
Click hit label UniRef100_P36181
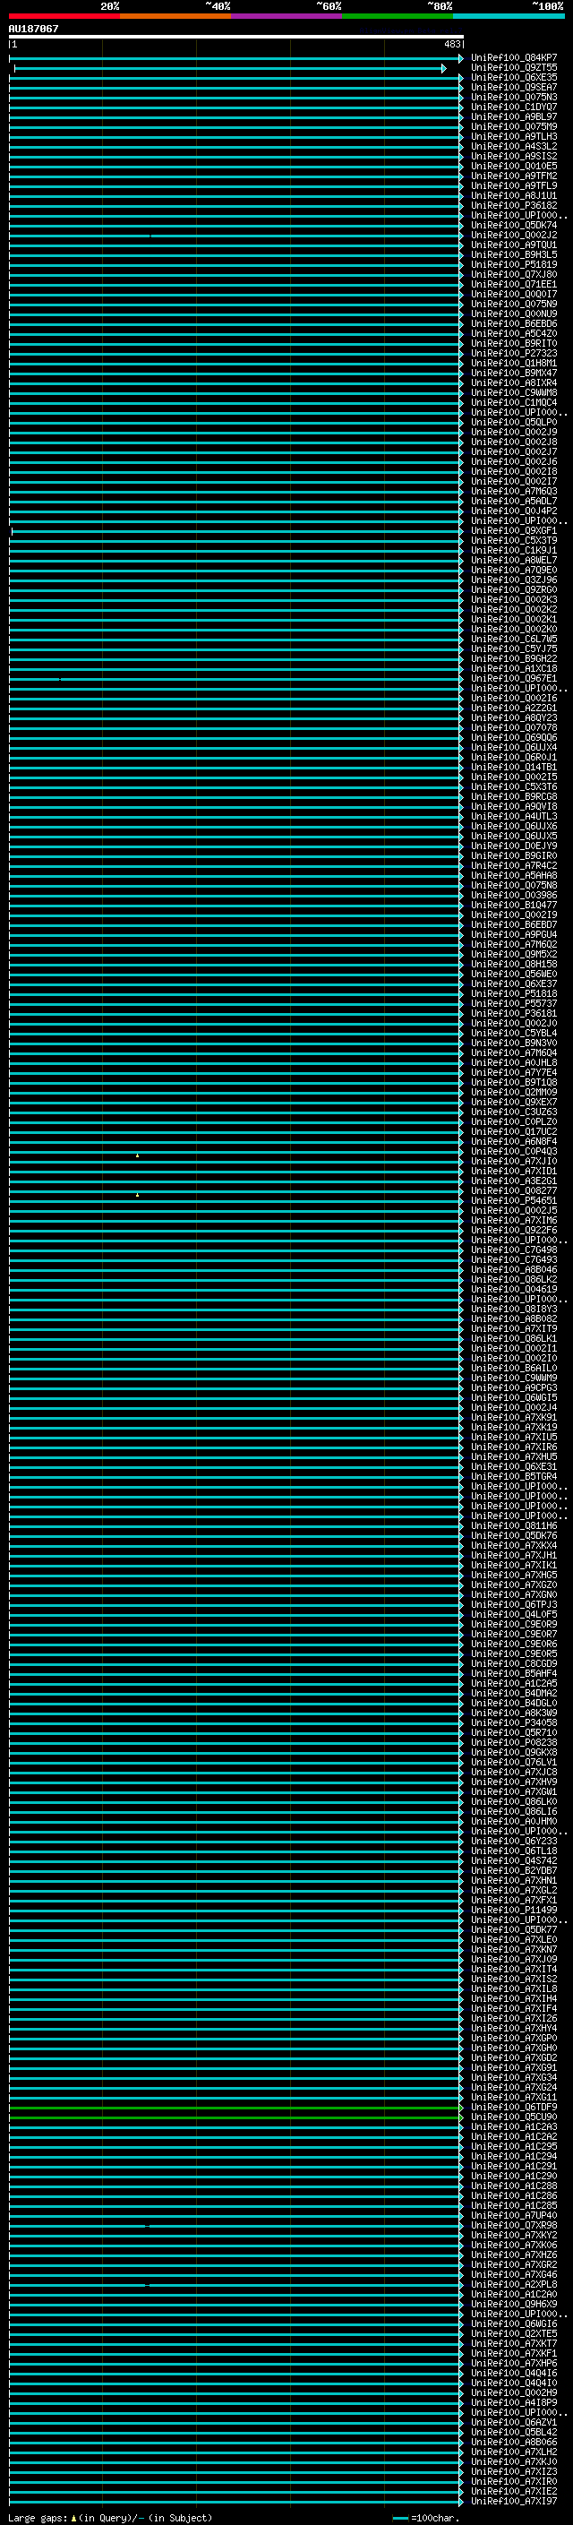pos(514,1014)
